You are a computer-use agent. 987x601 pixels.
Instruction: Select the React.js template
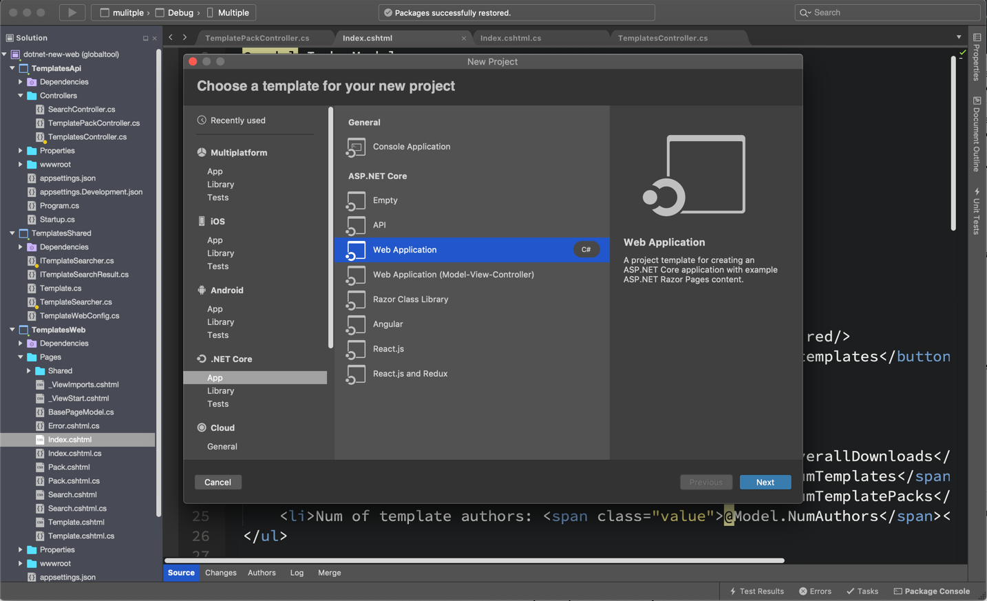pos(472,349)
